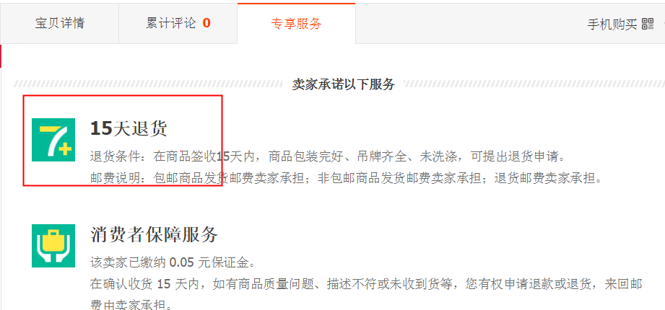Click the yellow bag inside the protection icon
665x310 pixels.
pos(53,239)
